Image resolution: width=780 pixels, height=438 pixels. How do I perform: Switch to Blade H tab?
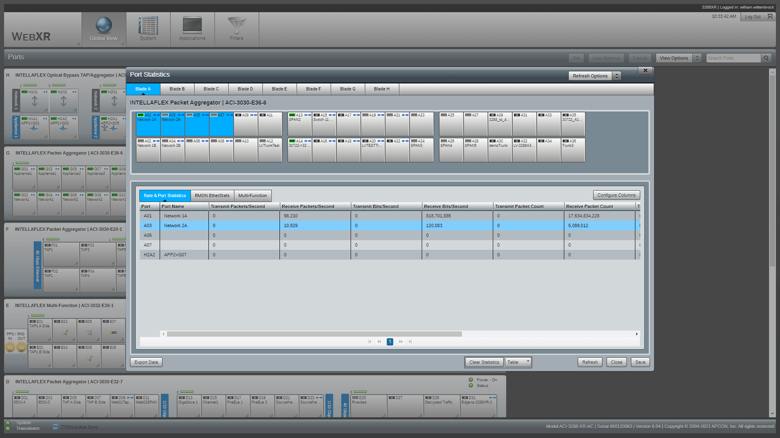point(382,89)
